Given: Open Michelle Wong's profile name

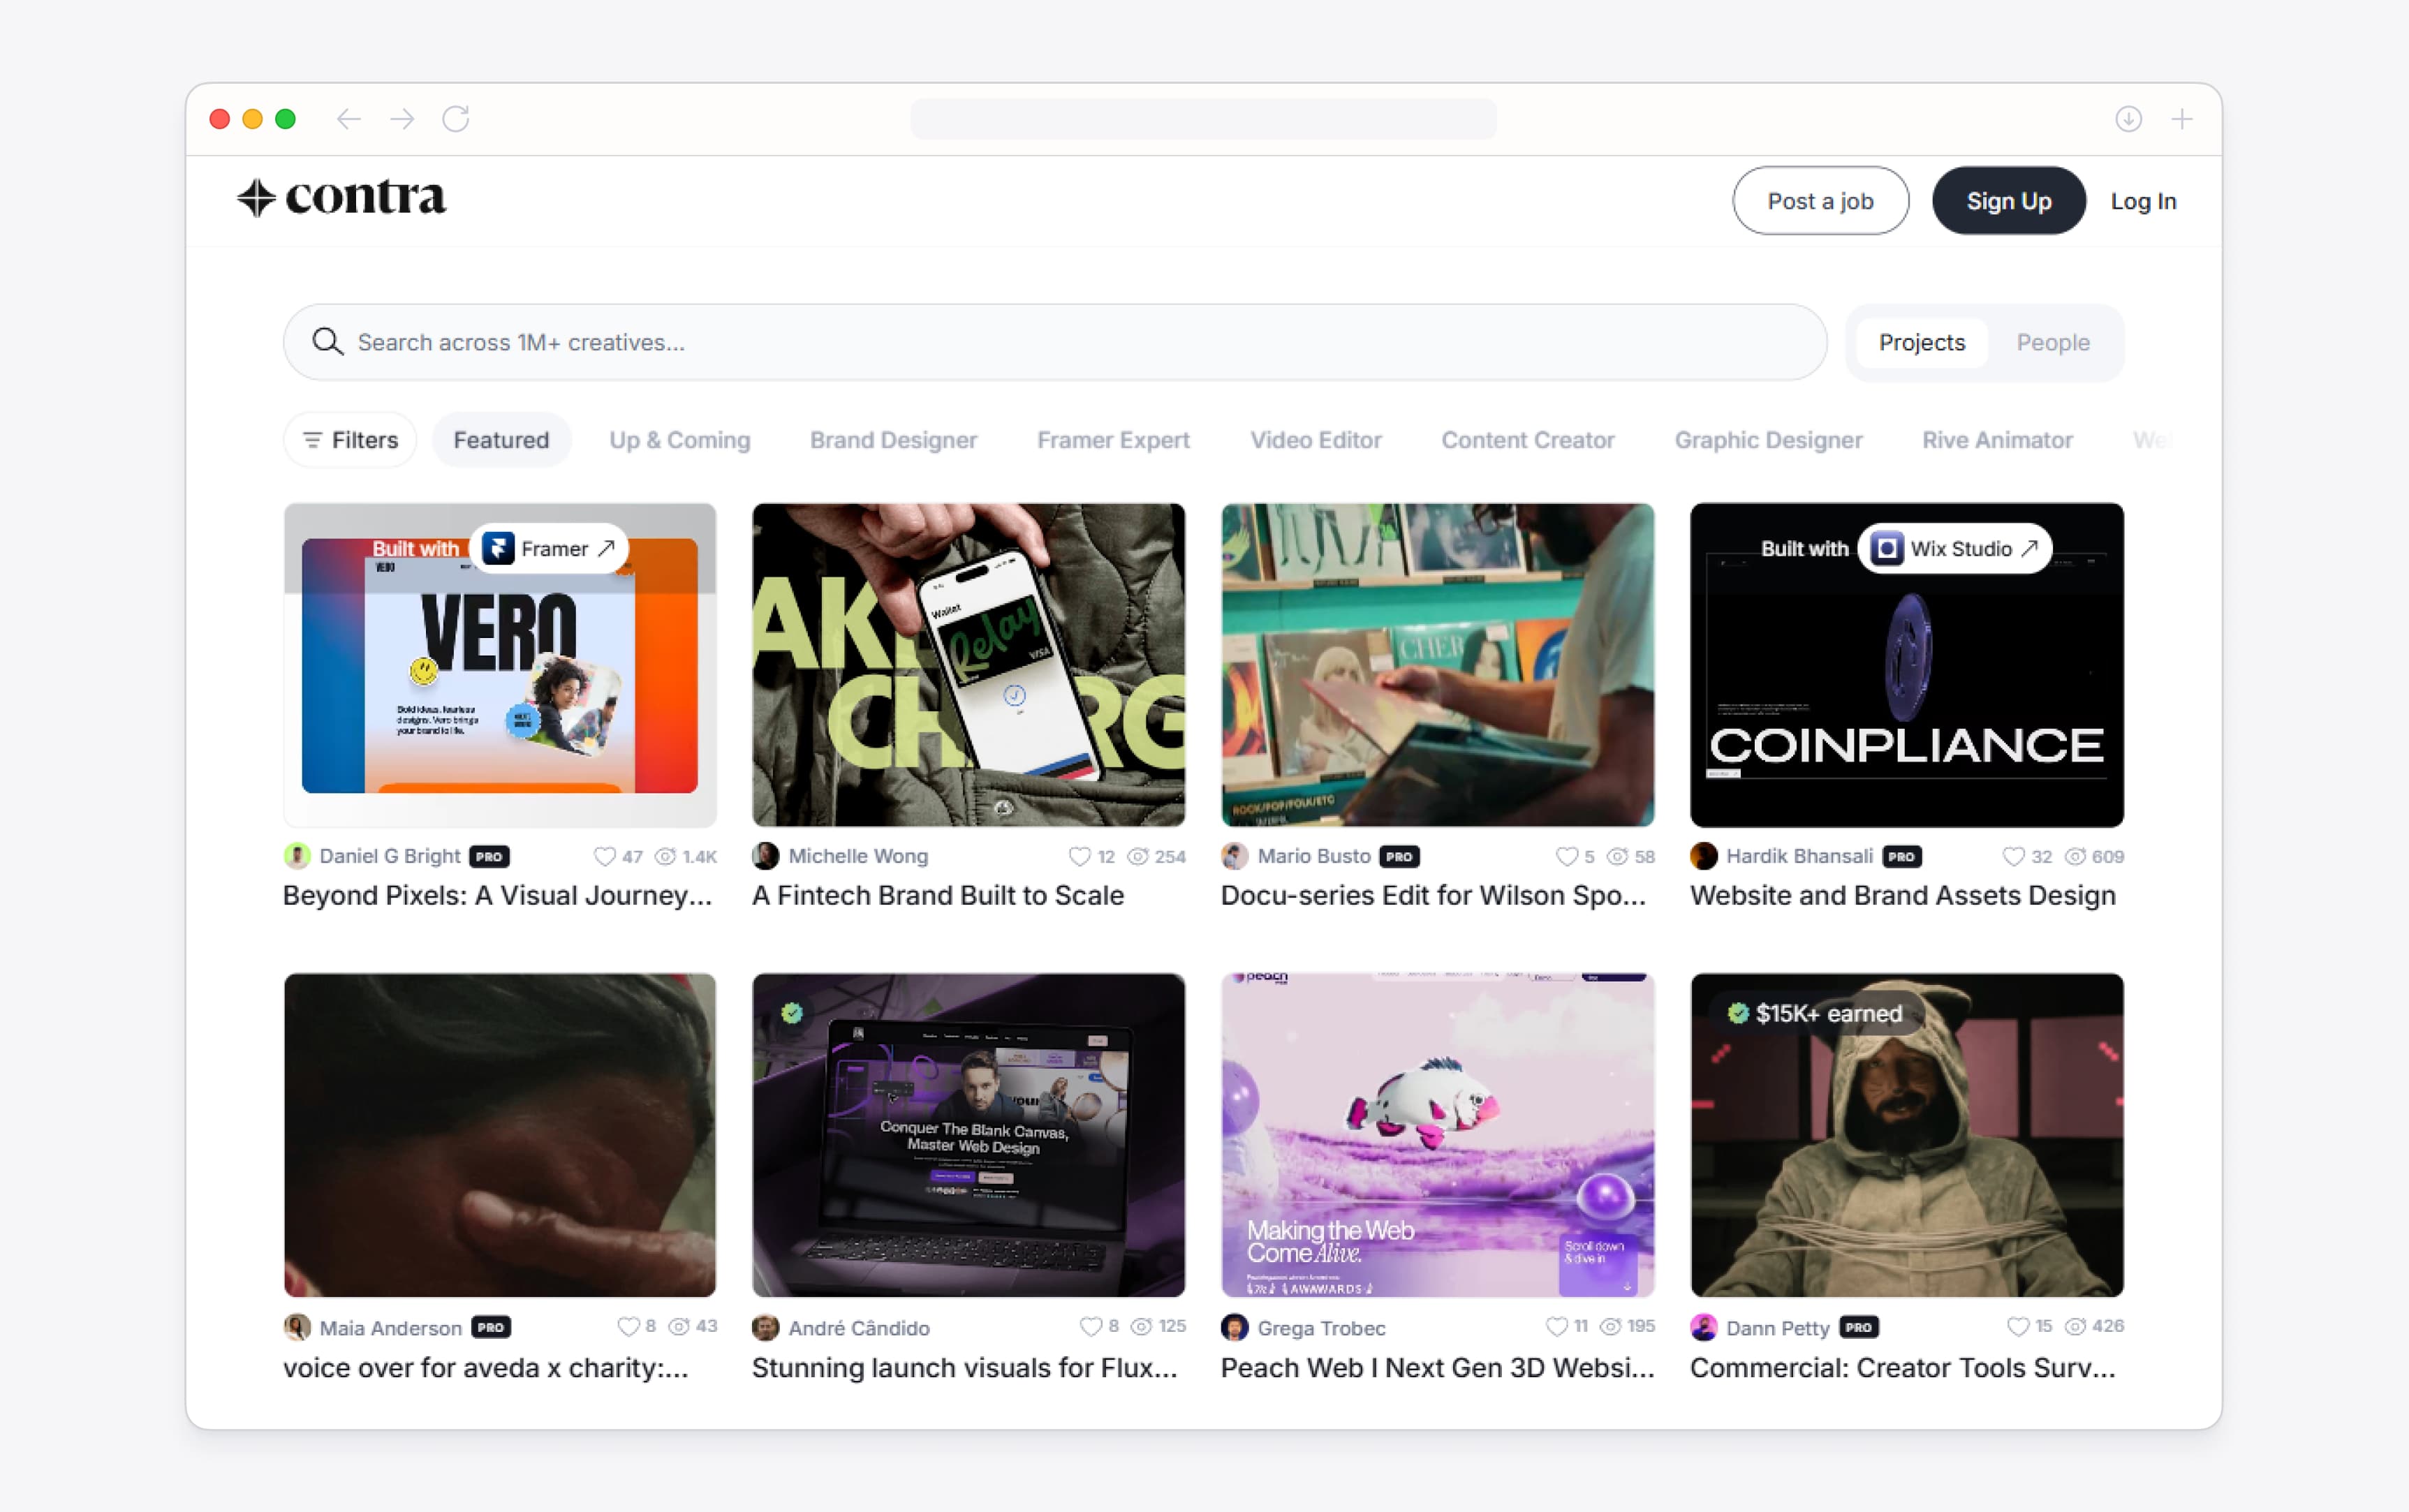Looking at the screenshot, I should [858, 856].
